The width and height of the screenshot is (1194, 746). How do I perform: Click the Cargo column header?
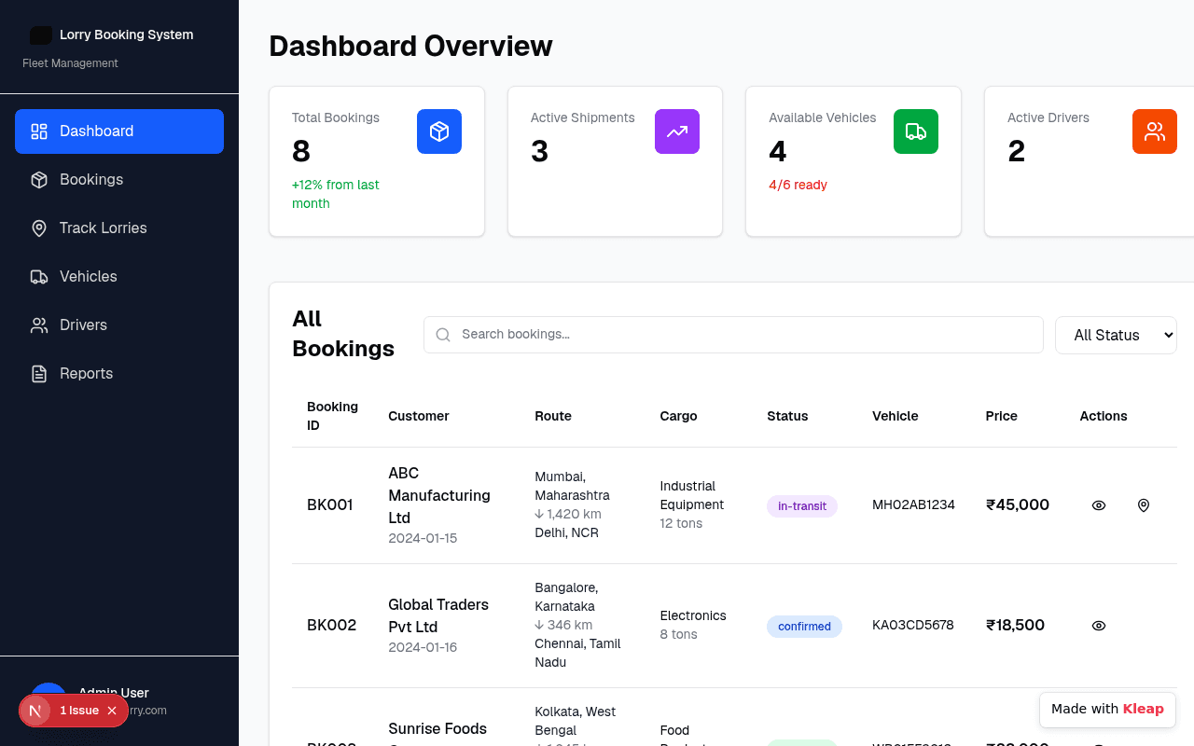pyautogui.click(x=678, y=417)
